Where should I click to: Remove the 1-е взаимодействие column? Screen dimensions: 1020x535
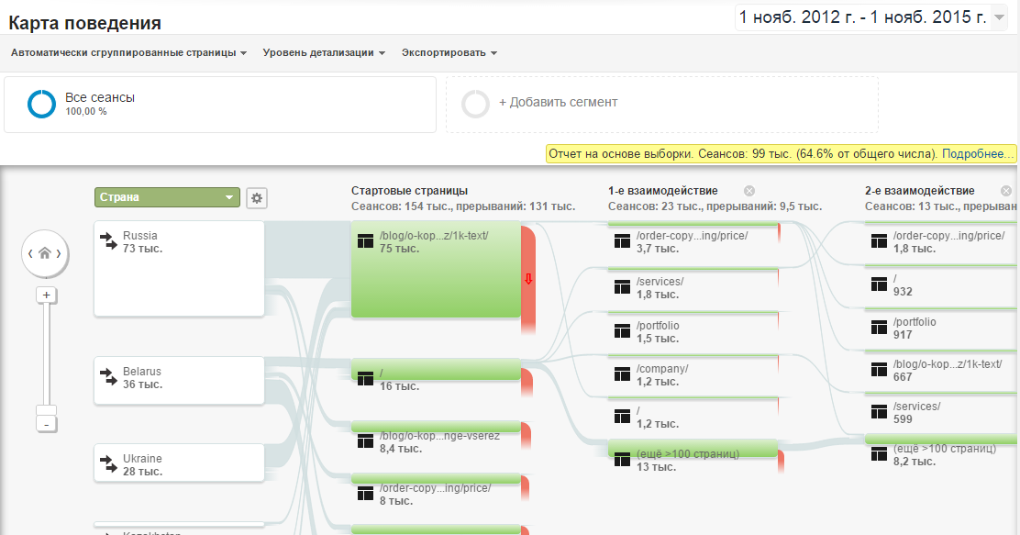click(749, 191)
